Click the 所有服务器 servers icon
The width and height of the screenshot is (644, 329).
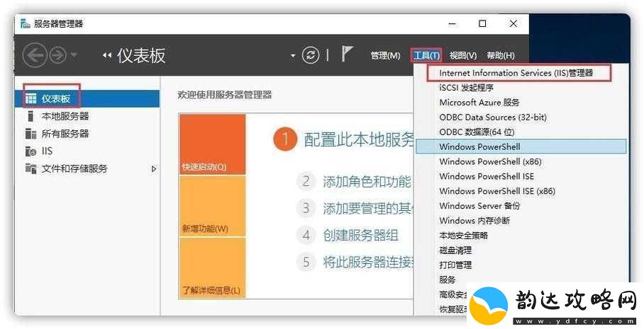(x=30, y=134)
